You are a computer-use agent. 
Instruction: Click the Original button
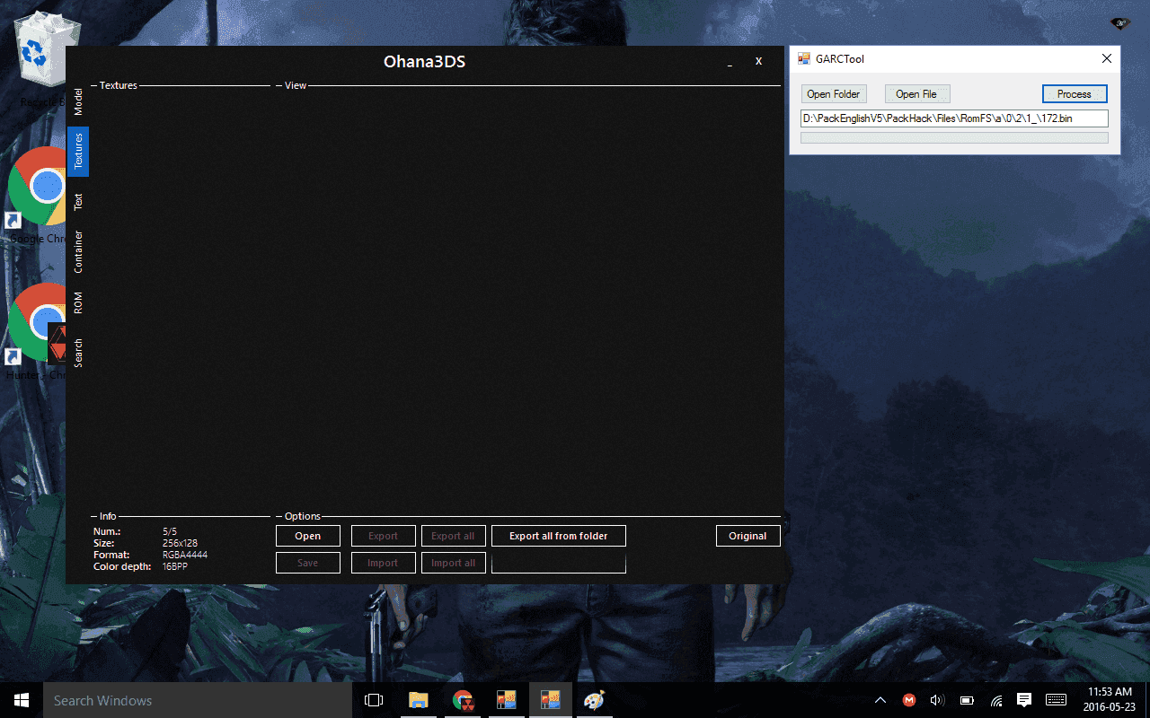click(747, 536)
